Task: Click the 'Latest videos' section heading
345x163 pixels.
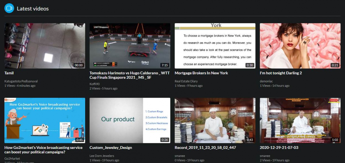Action: tap(33, 9)
